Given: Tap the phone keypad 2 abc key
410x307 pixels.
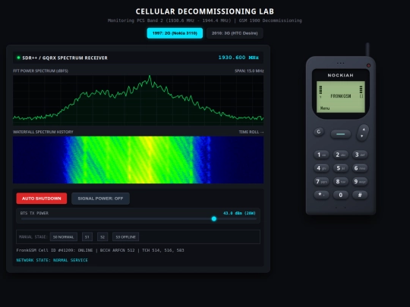Looking at the screenshot, I should pos(340,155).
